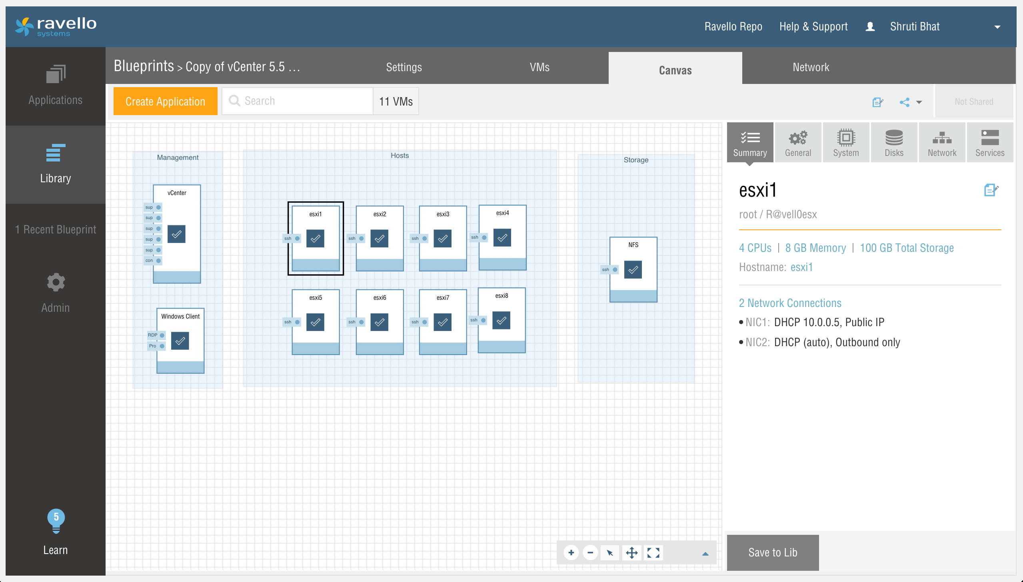The width and height of the screenshot is (1023, 582).
Task: Switch to the Canvas tab
Action: [x=675, y=69]
